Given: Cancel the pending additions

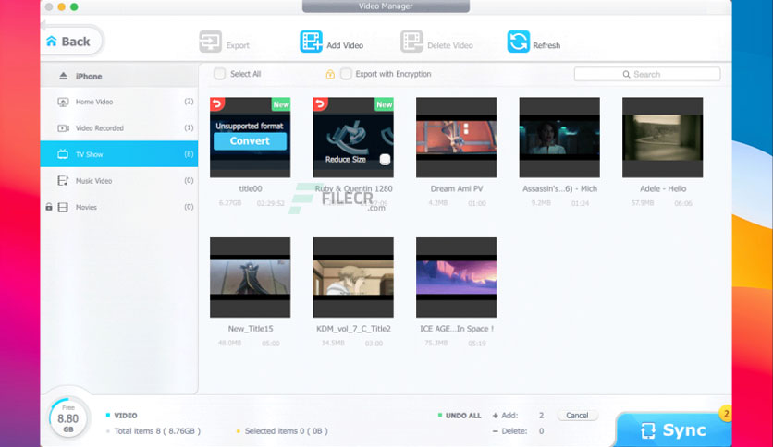Looking at the screenshot, I should (x=577, y=416).
